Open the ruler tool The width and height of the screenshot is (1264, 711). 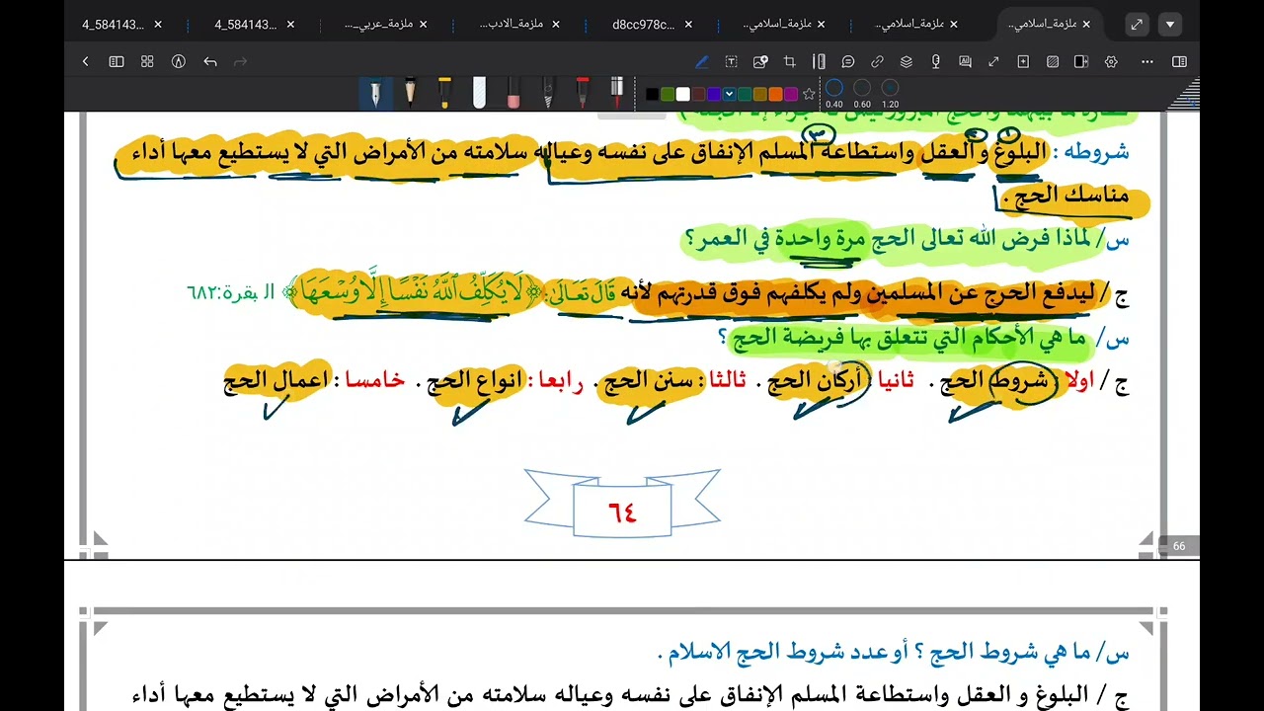click(819, 61)
